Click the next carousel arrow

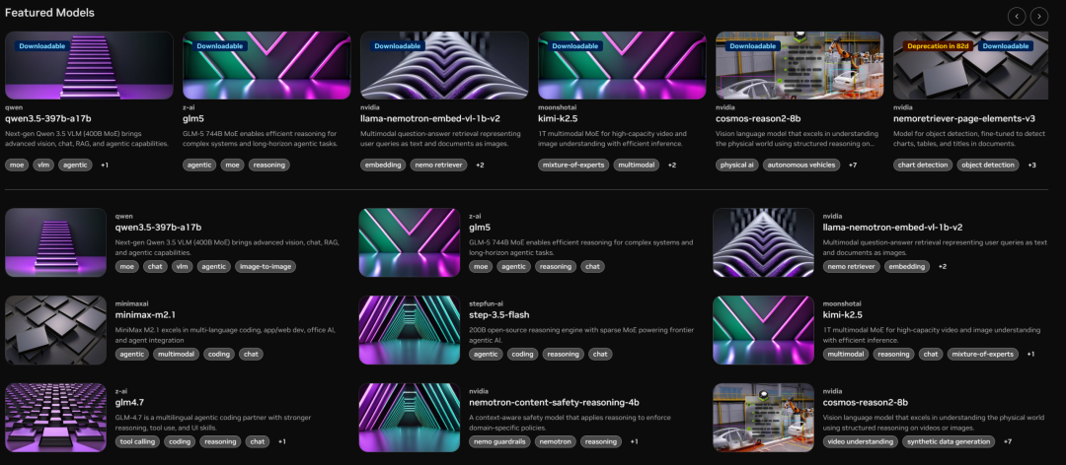click(1039, 16)
